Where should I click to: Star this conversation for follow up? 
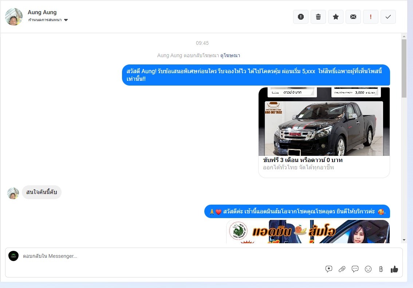(x=335, y=17)
